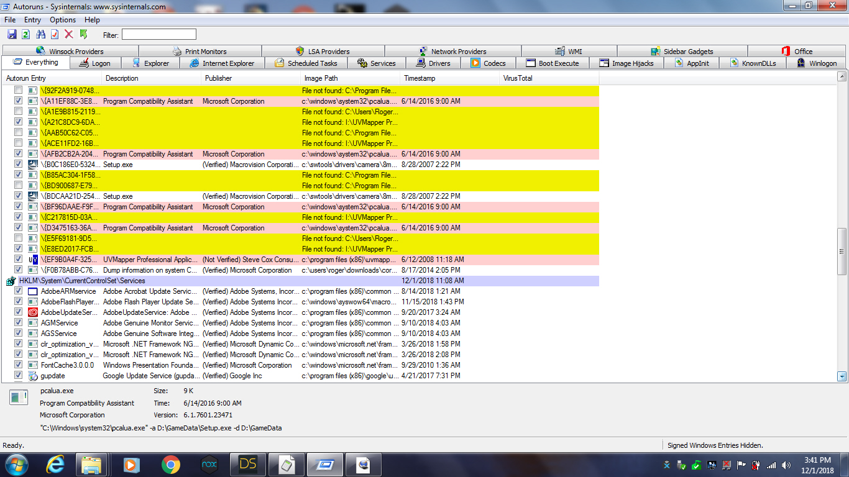849x477 pixels.
Task: Click the Action Center flag tray icon
Action: coord(741,465)
